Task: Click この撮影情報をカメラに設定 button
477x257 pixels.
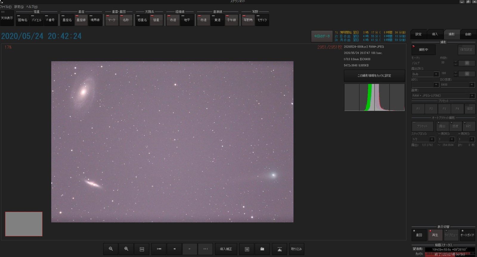Action: point(374,76)
